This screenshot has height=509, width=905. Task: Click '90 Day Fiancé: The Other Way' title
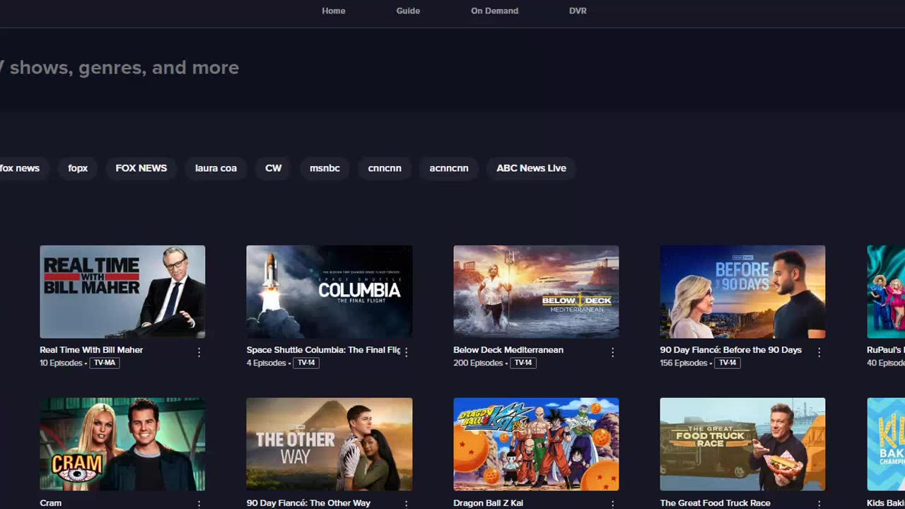click(x=308, y=503)
